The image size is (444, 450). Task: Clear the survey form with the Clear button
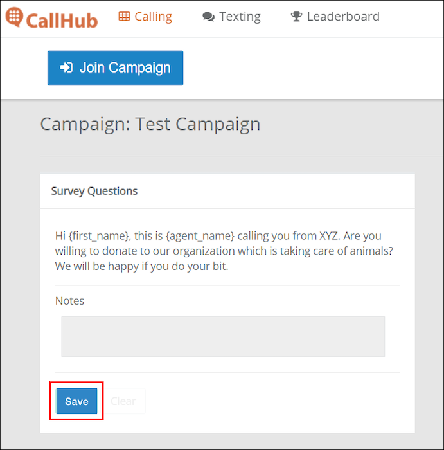(x=123, y=401)
